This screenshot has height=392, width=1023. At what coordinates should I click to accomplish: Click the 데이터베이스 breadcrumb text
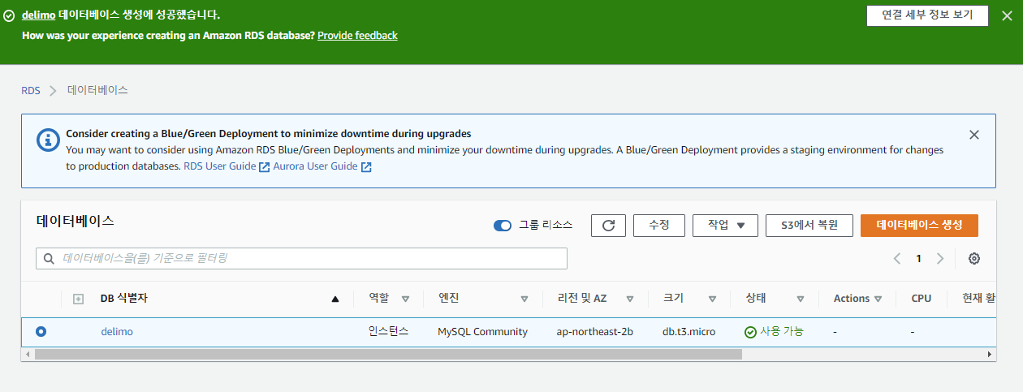[97, 90]
